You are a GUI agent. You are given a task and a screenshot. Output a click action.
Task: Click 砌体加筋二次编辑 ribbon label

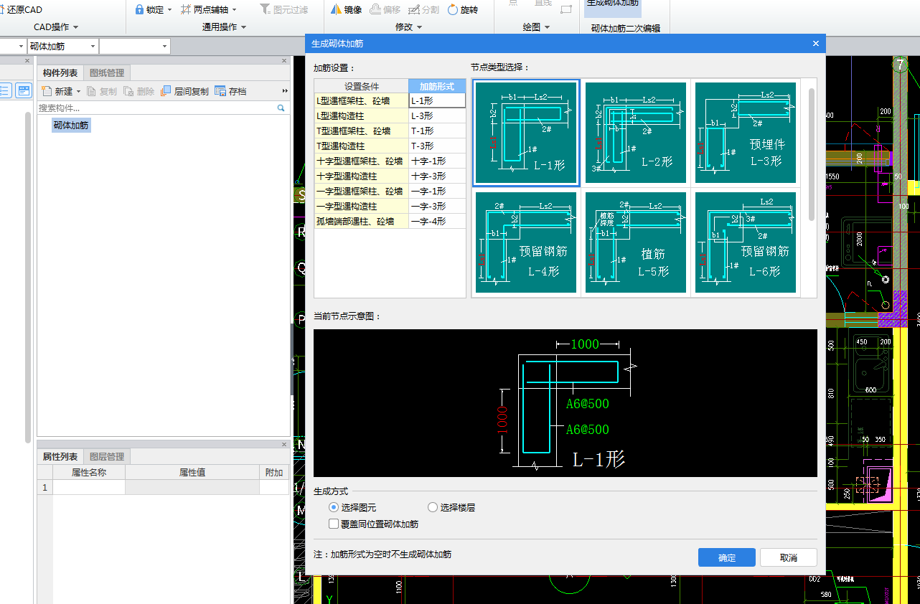(626, 29)
